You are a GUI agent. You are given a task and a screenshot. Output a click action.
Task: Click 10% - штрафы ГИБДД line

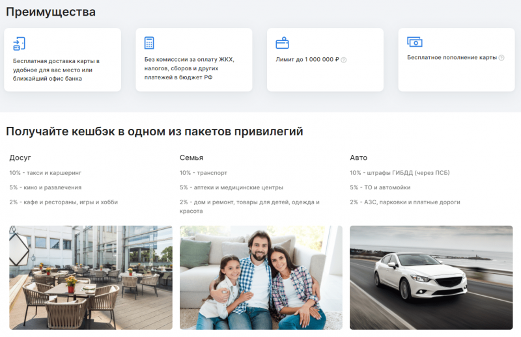(400, 172)
